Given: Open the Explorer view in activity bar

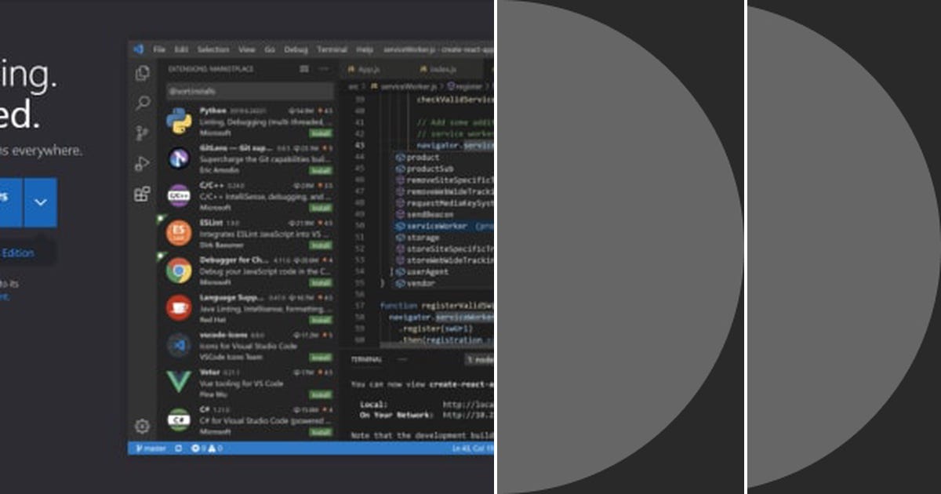Looking at the screenshot, I should click(x=142, y=73).
